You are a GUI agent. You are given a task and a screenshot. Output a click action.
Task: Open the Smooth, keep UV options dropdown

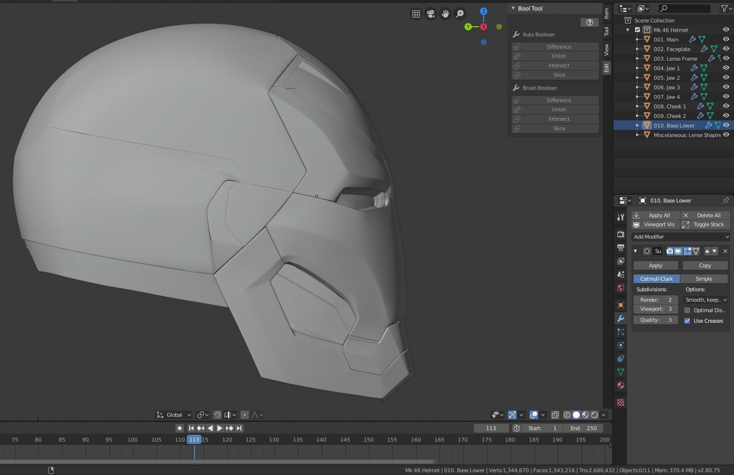706,300
